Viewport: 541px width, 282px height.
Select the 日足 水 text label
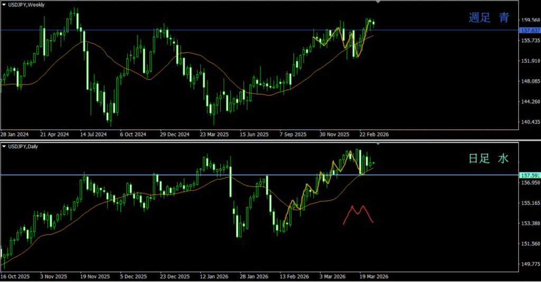pyautogui.click(x=489, y=158)
